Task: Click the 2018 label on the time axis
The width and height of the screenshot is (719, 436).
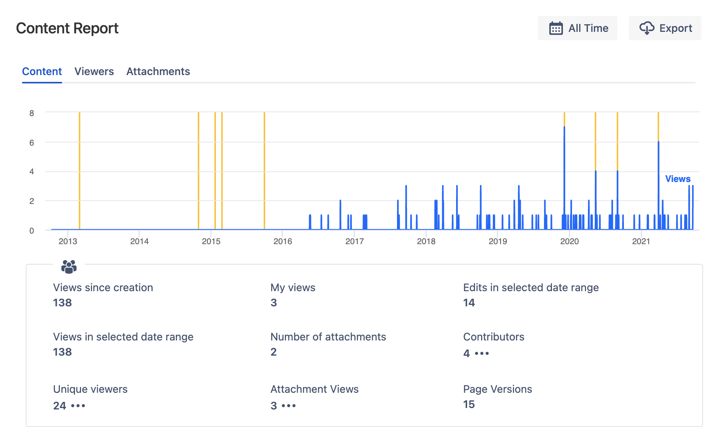Action: tap(426, 242)
